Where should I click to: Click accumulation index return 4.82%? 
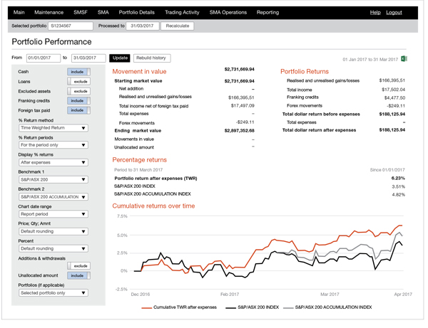tap(398, 195)
